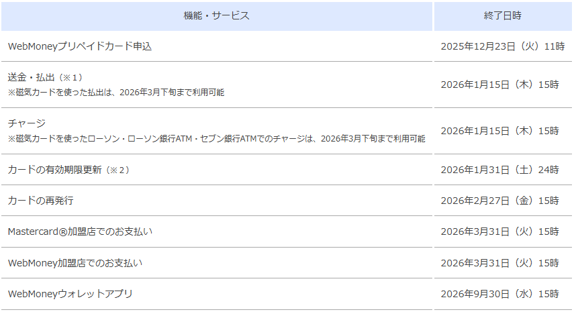Select the WebMoney加盟店でのお支払い row label
Image resolution: width=578 pixels, height=312 pixels.
pos(75,262)
